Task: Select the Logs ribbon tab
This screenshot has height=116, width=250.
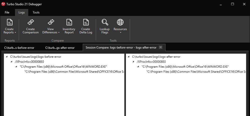Action: click(x=21, y=12)
